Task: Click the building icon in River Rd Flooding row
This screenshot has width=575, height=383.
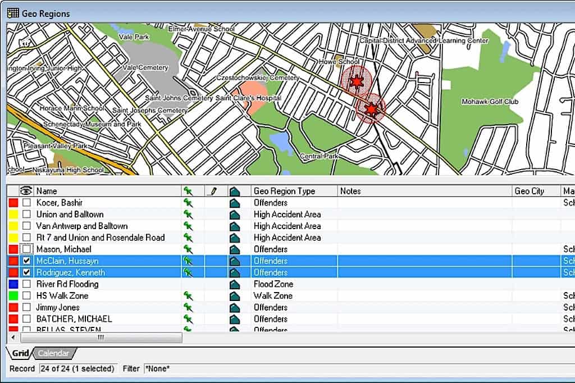Action: 235,284
